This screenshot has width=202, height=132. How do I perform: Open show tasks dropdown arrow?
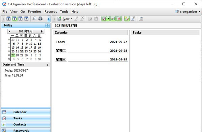(x=108, y=19)
